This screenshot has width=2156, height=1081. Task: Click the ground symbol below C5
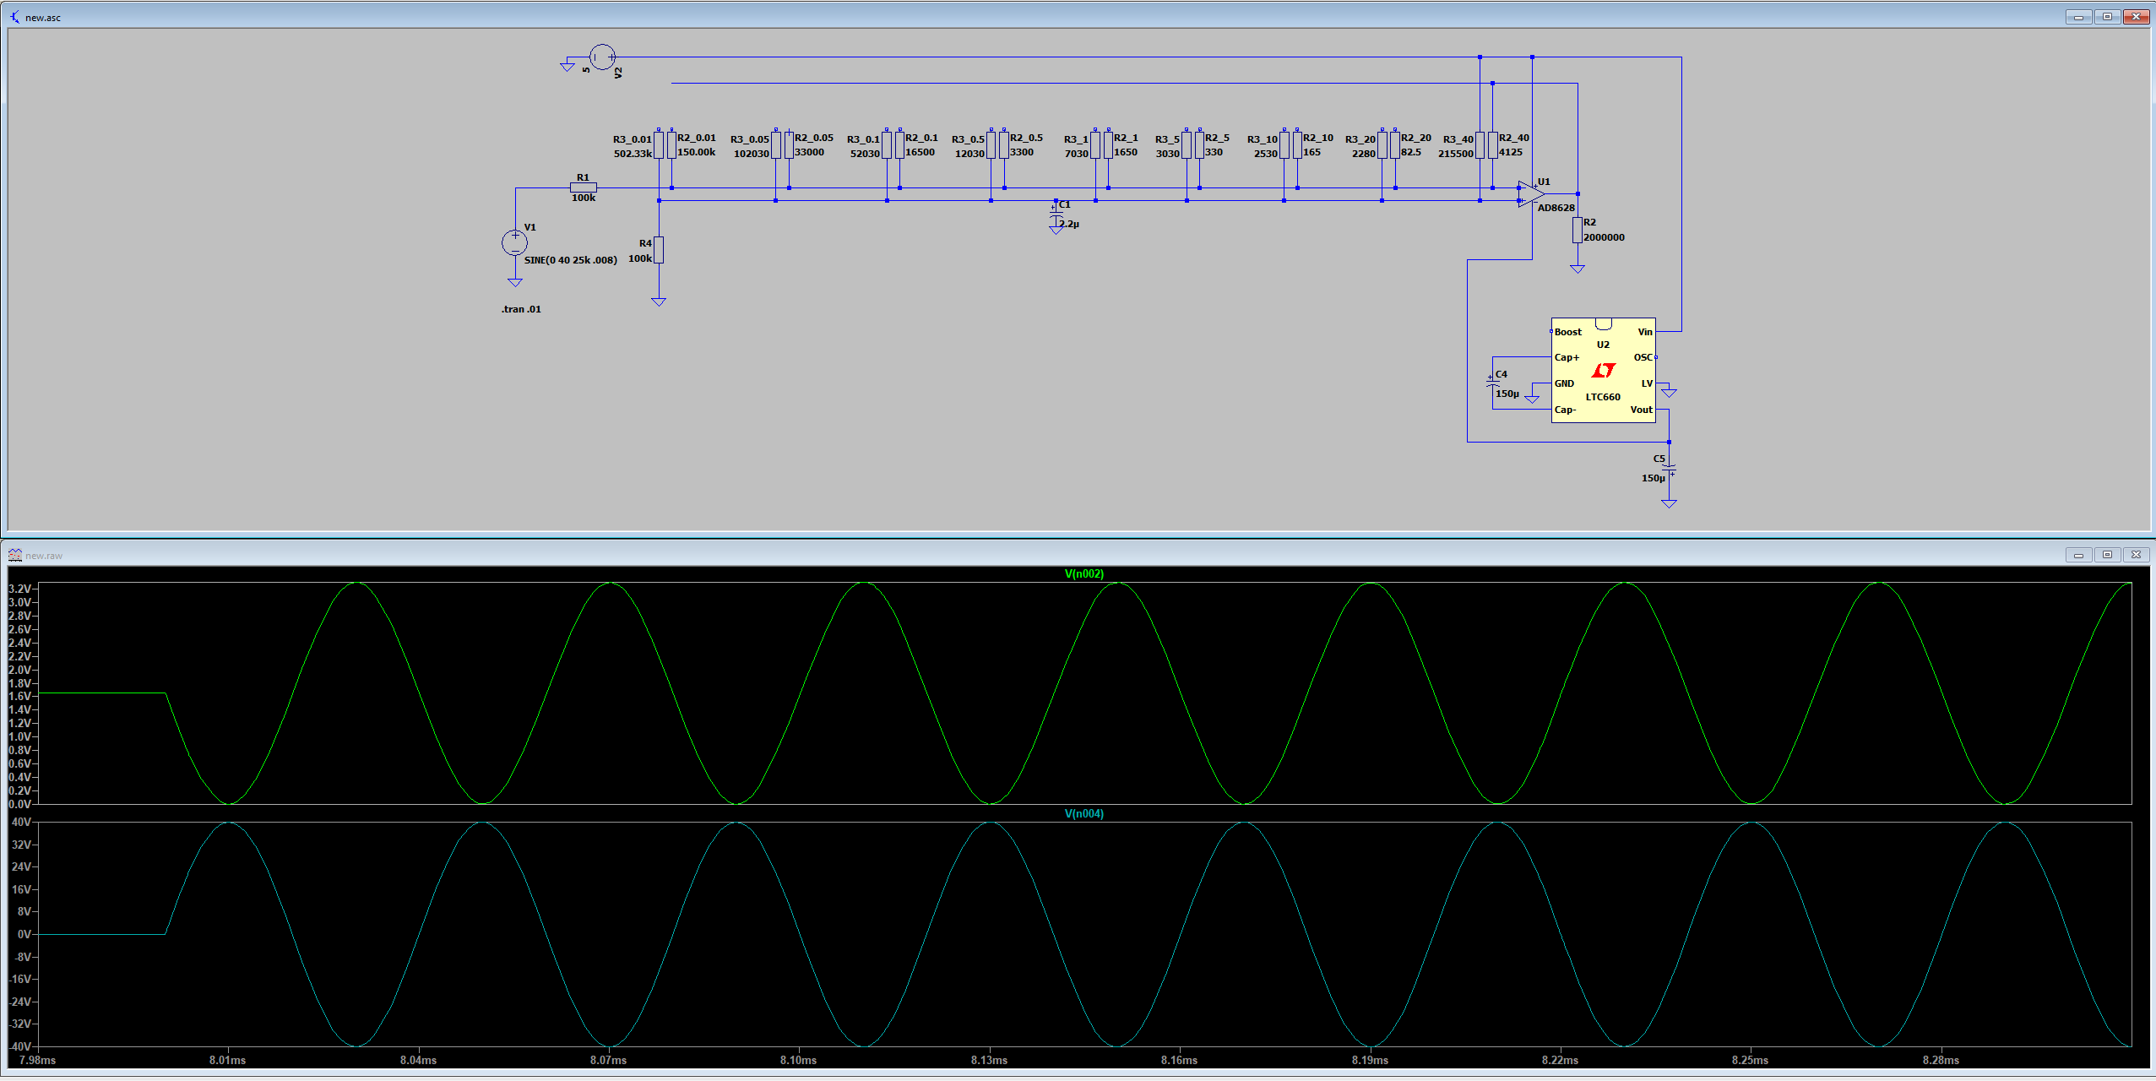[1669, 503]
